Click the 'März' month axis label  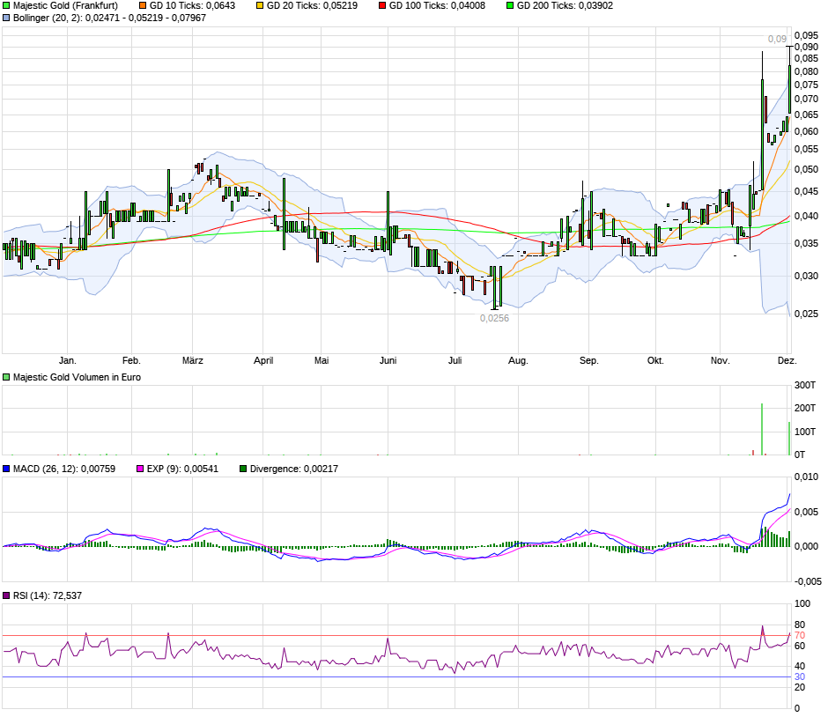tap(193, 360)
